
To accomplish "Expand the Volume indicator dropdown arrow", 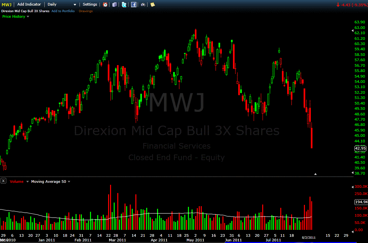I will coord(28,182).
